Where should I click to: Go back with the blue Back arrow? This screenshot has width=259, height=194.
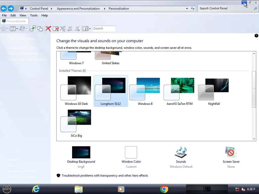[4, 8]
